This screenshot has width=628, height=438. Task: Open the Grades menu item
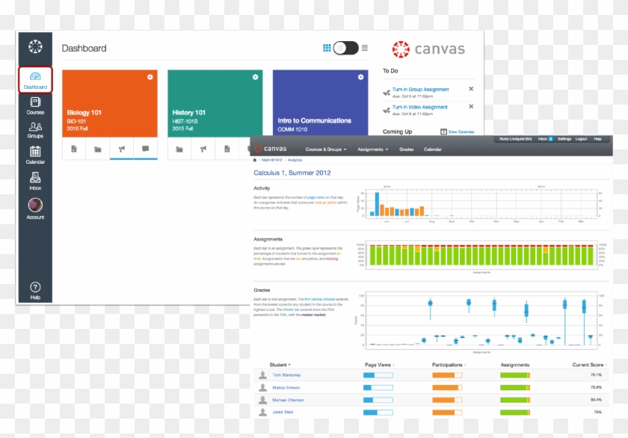pos(407,149)
